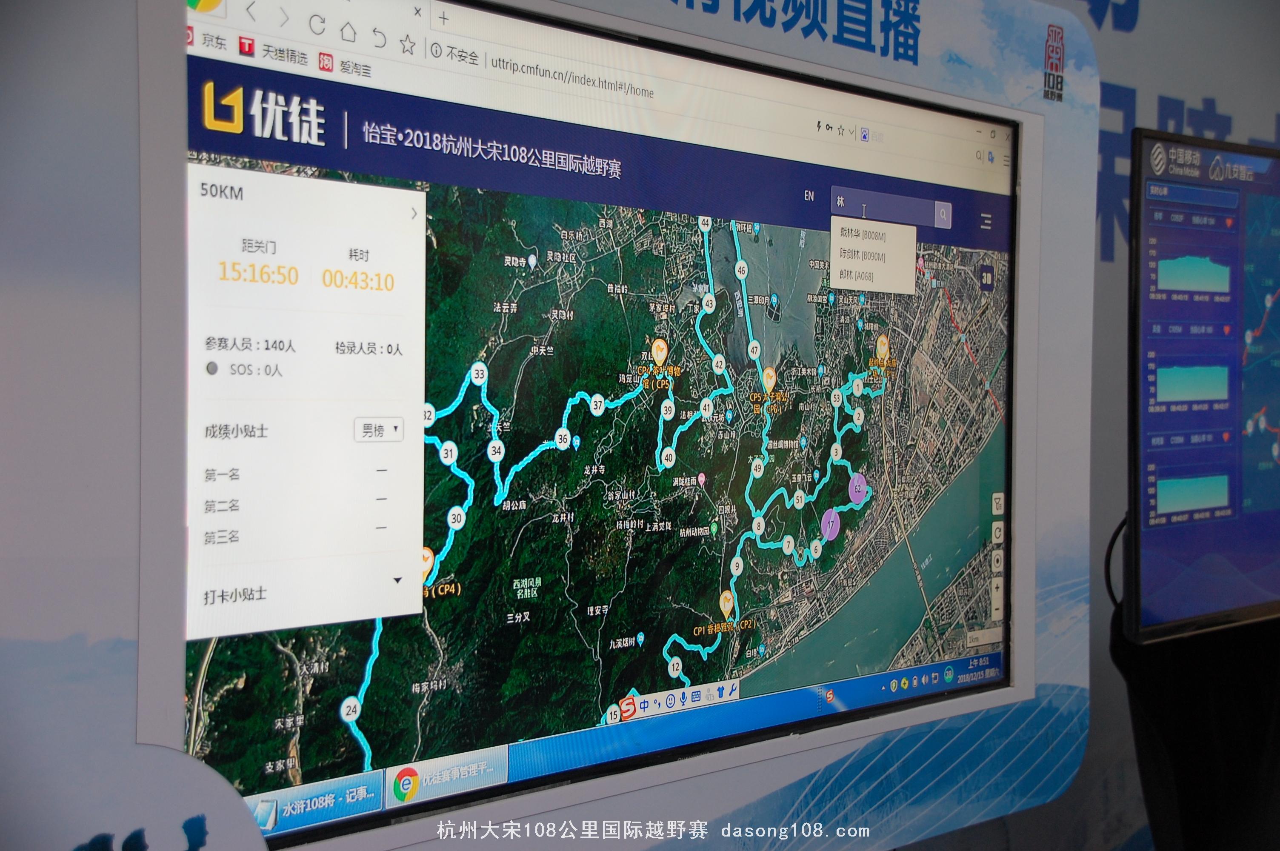This screenshot has height=851, width=1280.
Task: Open the 爱淘宝 bookmark
Action: click(x=345, y=66)
